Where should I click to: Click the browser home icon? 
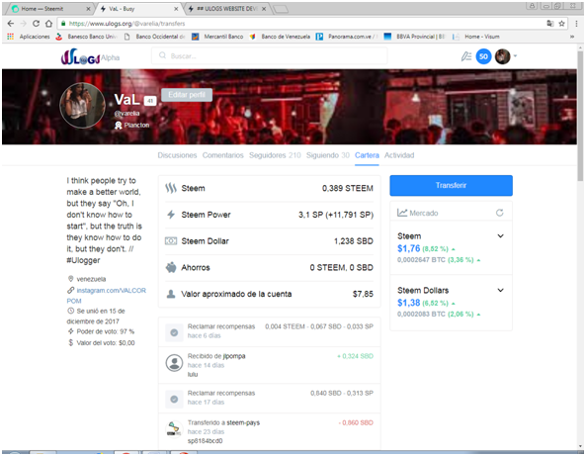click(48, 24)
